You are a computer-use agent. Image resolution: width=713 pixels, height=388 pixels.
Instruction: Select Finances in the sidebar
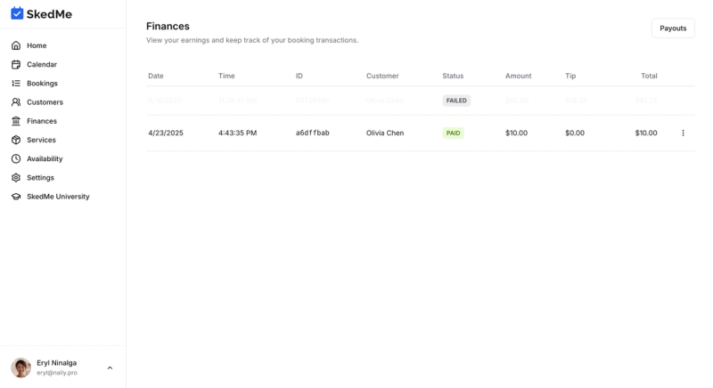coord(42,121)
